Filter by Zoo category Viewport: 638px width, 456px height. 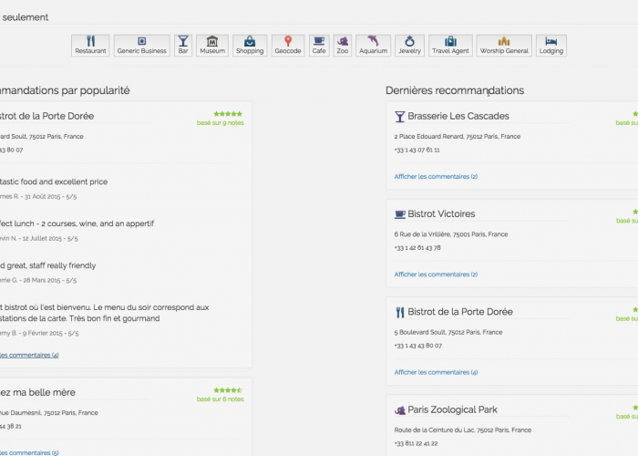tap(343, 46)
